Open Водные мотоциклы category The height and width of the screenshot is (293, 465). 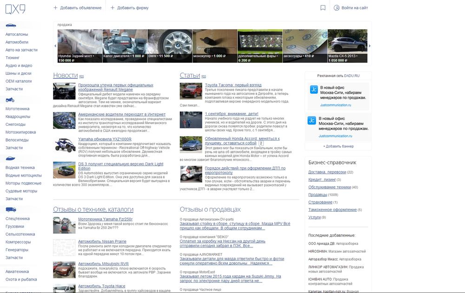[x=23, y=176]
